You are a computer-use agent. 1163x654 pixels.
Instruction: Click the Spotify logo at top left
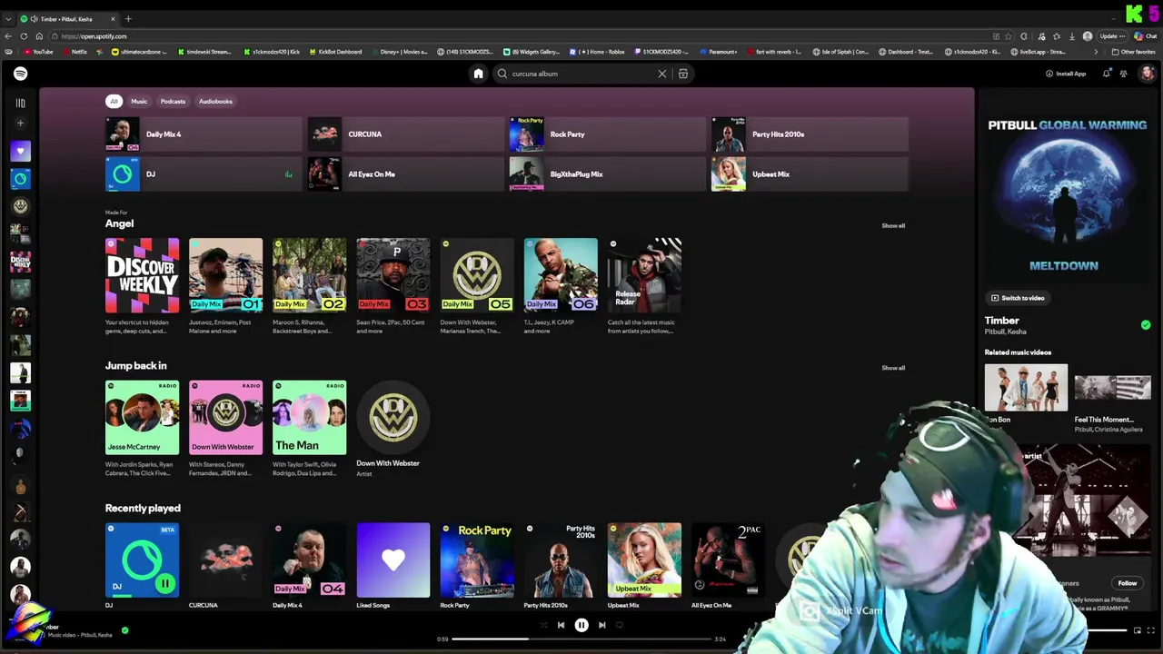(20, 74)
